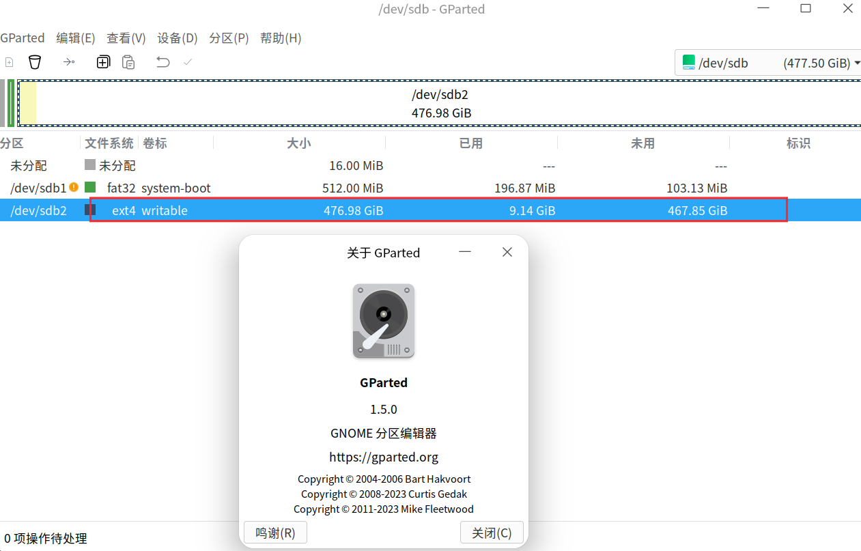Minimize the About GParted dialog
The width and height of the screenshot is (861, 551).
pyautogui.click(x=466, y=252)
